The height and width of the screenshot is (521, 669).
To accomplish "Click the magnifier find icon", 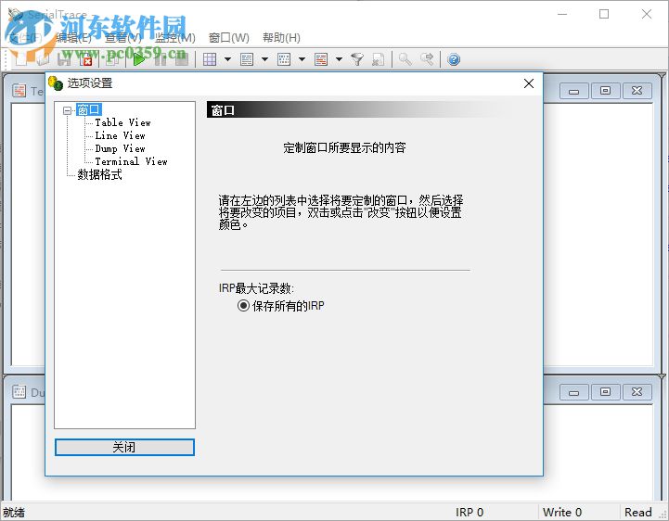I will coord(405,59).
